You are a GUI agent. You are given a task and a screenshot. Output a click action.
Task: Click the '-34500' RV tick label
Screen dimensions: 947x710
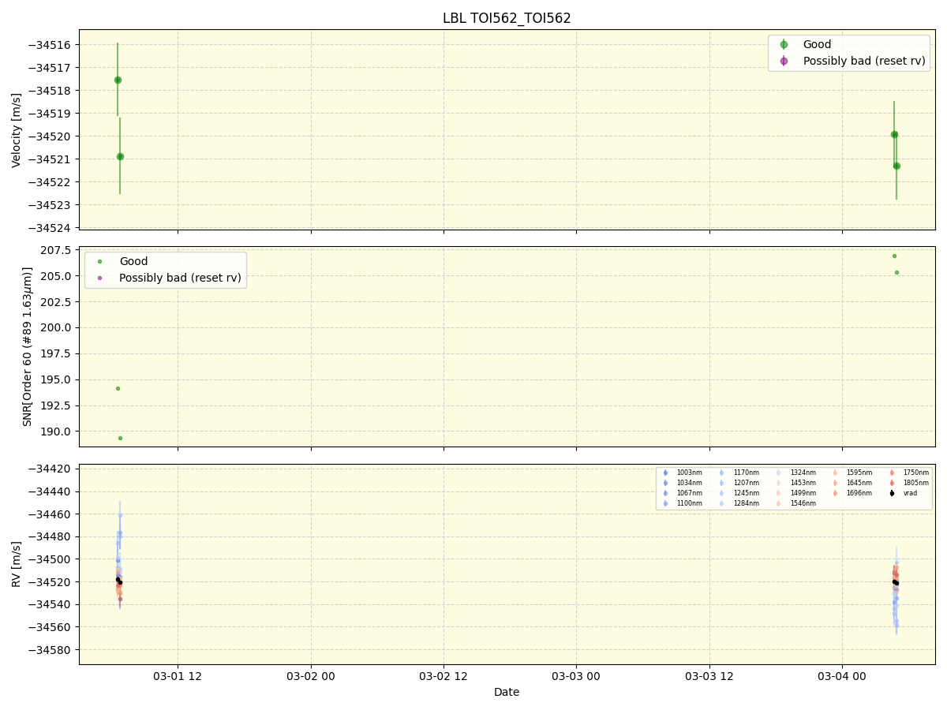coord(49,559)
